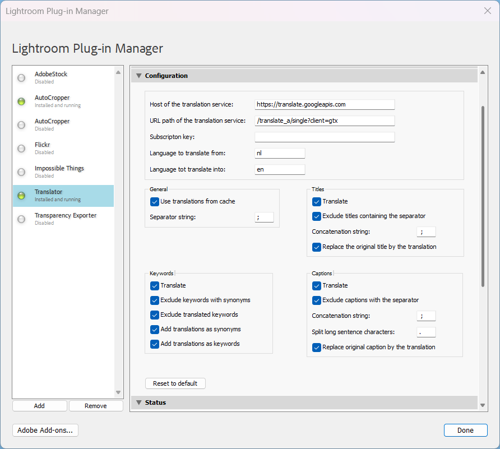Open Adobe Add-ons
Screen dimensions: 500x449
tap(45, 430)
